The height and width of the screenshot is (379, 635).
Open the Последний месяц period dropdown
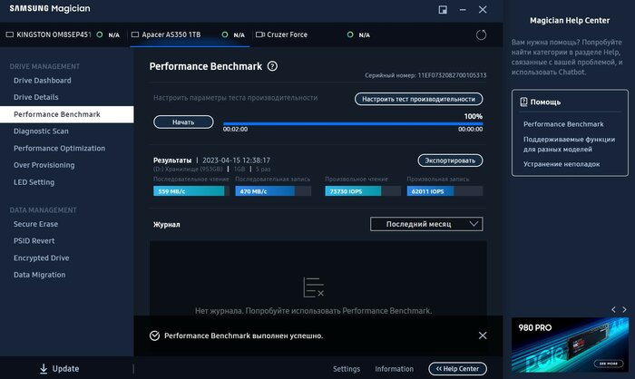[426, 224]
